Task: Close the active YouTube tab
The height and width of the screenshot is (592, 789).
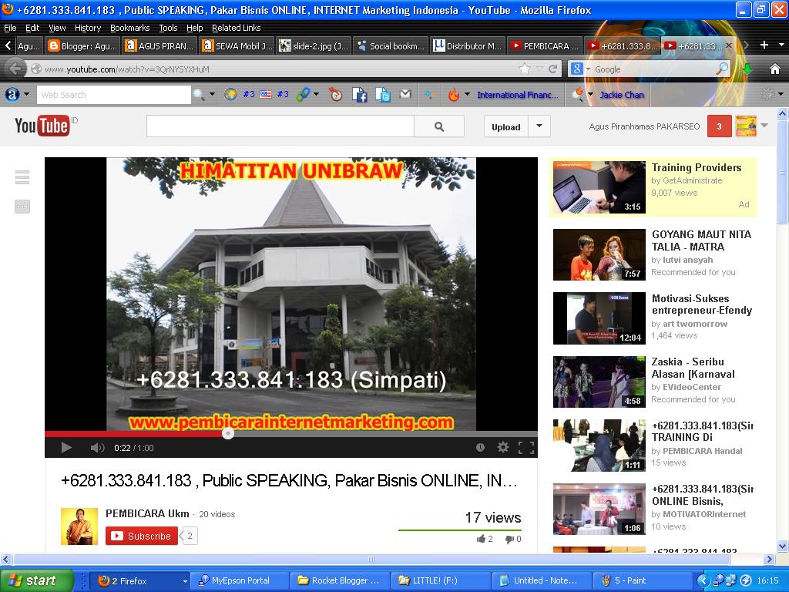Action: click(728, 45)
